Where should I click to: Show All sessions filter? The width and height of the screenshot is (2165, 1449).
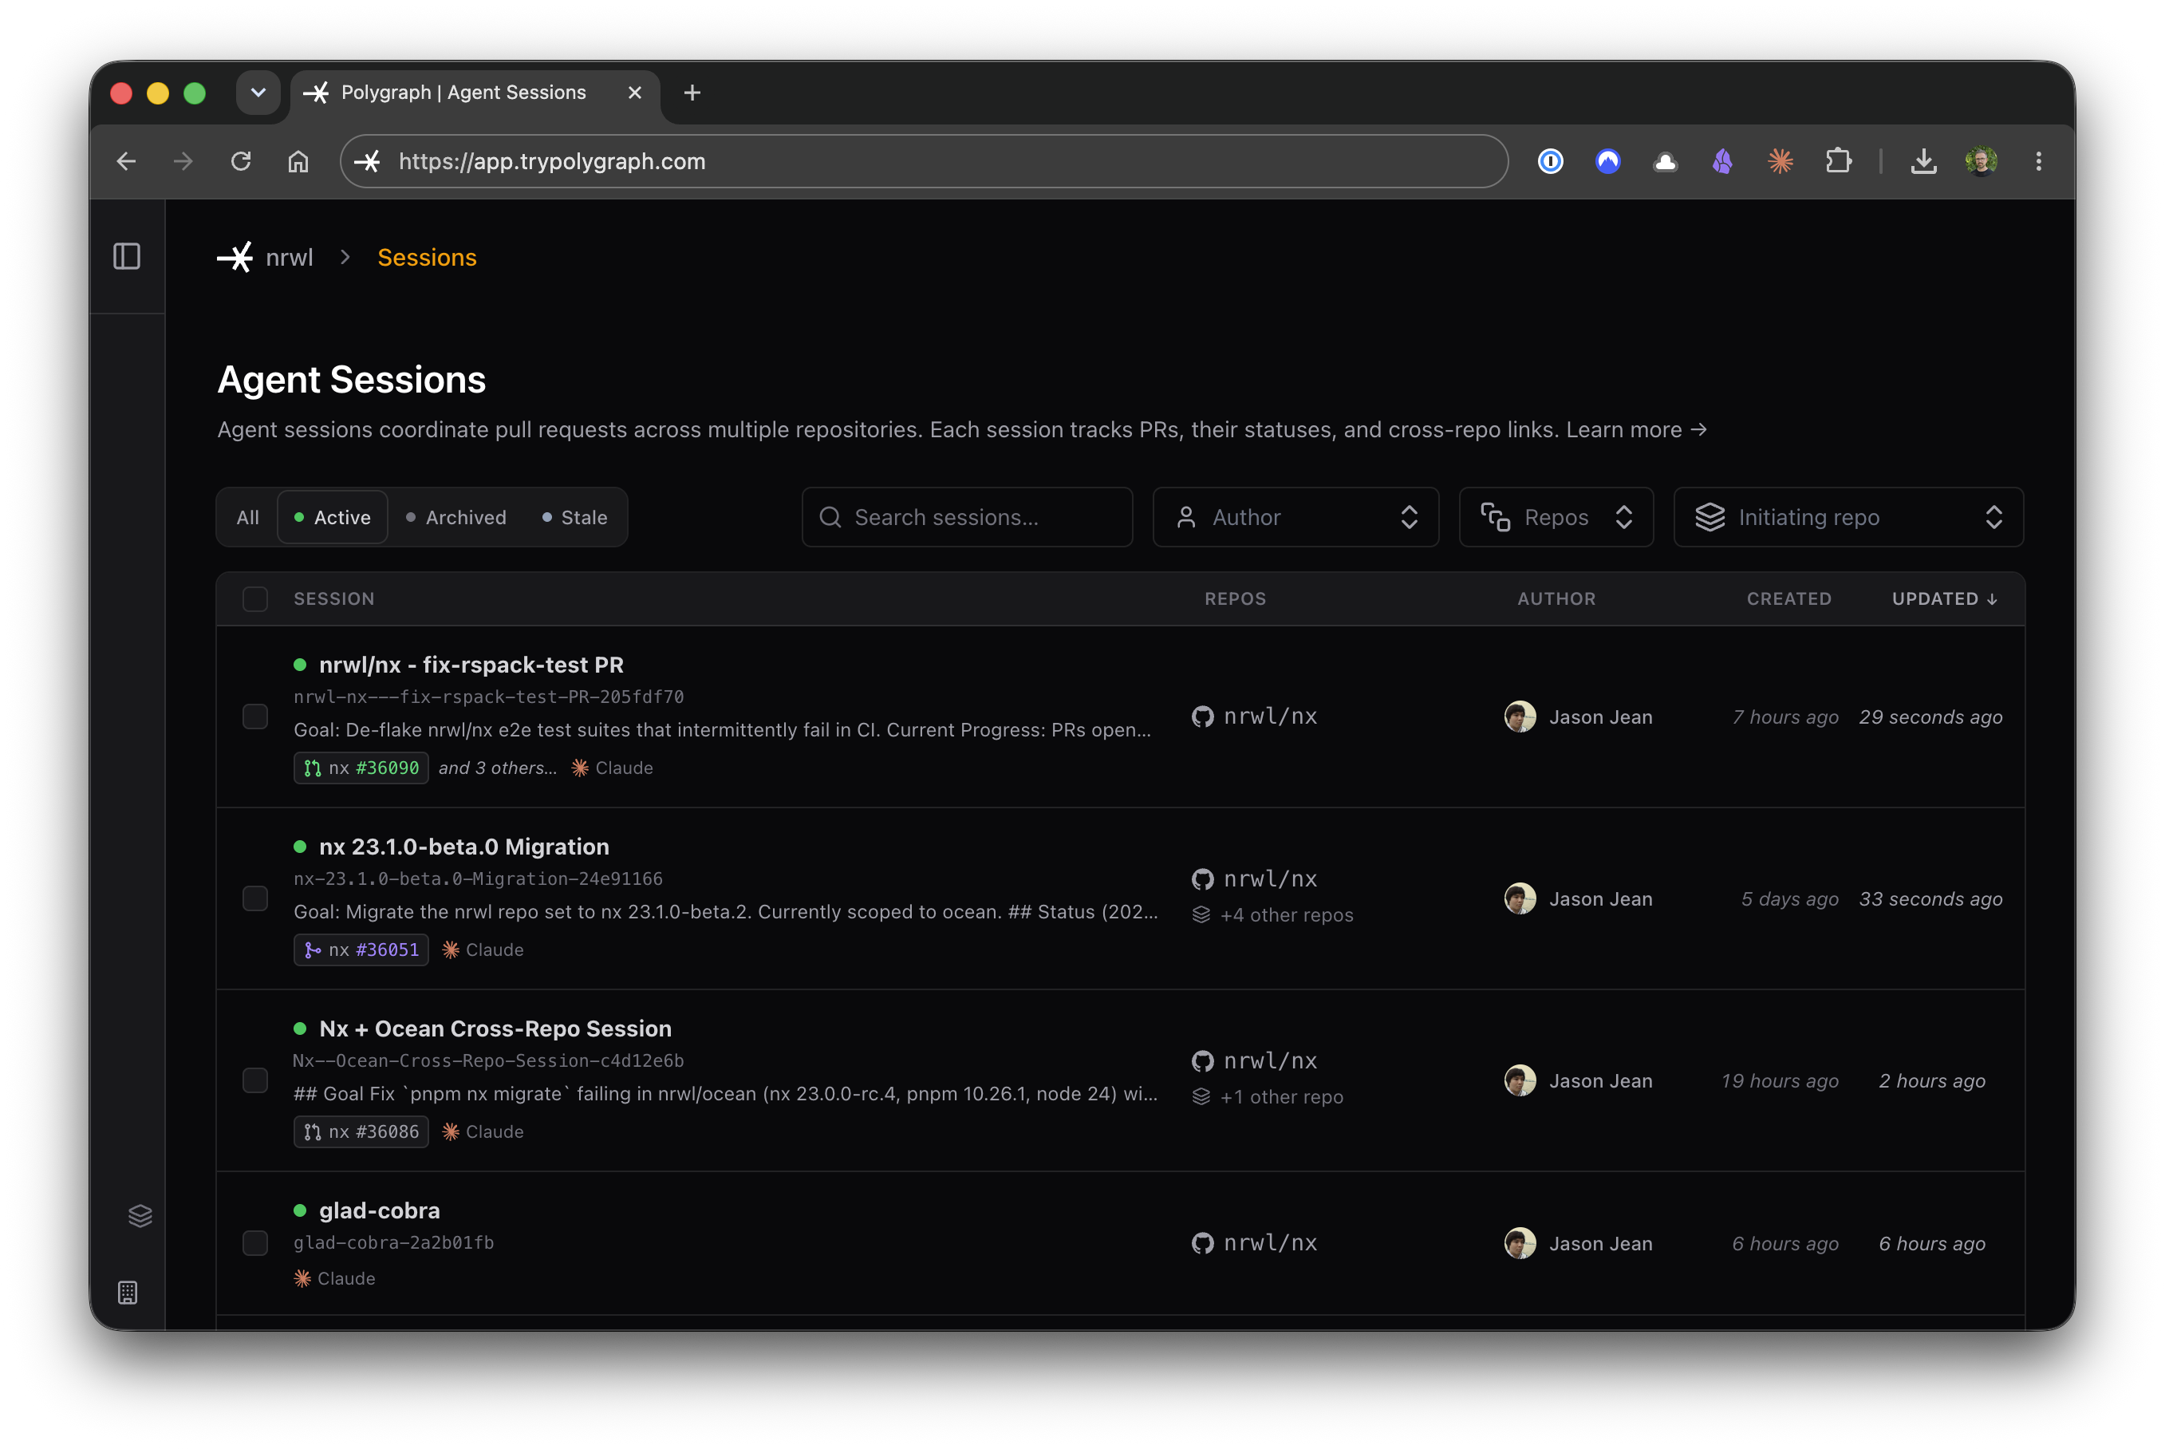247,518
